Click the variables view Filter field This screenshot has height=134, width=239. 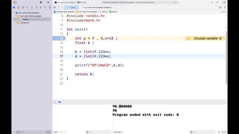coord(99,132)
